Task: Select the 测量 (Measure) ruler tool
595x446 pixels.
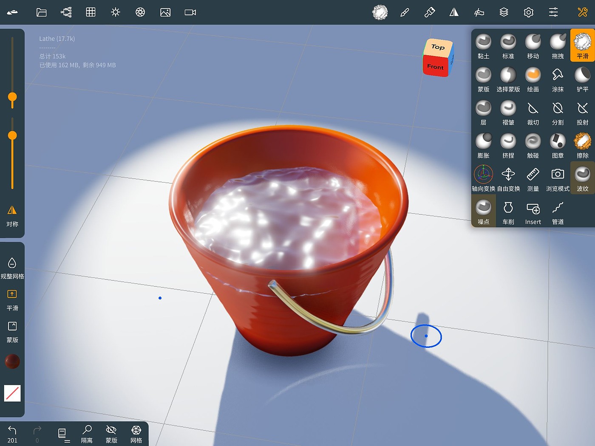Action: tap(533, 178)
